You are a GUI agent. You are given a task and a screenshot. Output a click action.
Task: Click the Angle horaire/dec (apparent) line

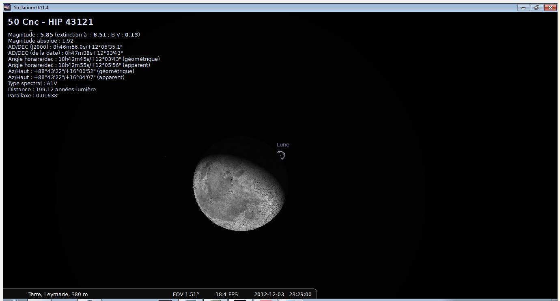[79, 65]
